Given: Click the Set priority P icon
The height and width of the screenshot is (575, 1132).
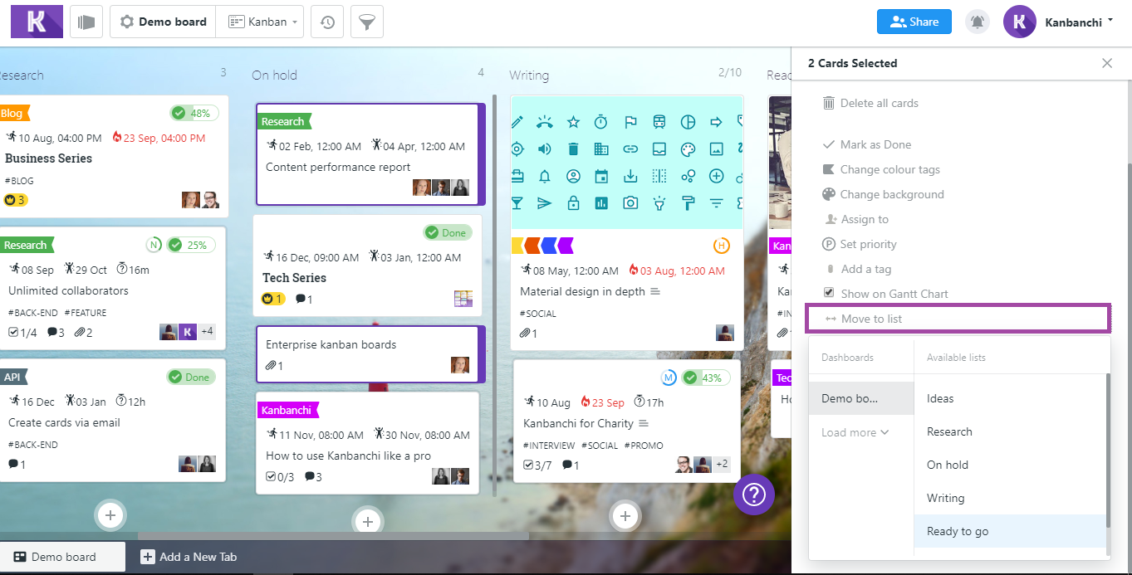Looking at the screenshot, I should tap(829, 244).
